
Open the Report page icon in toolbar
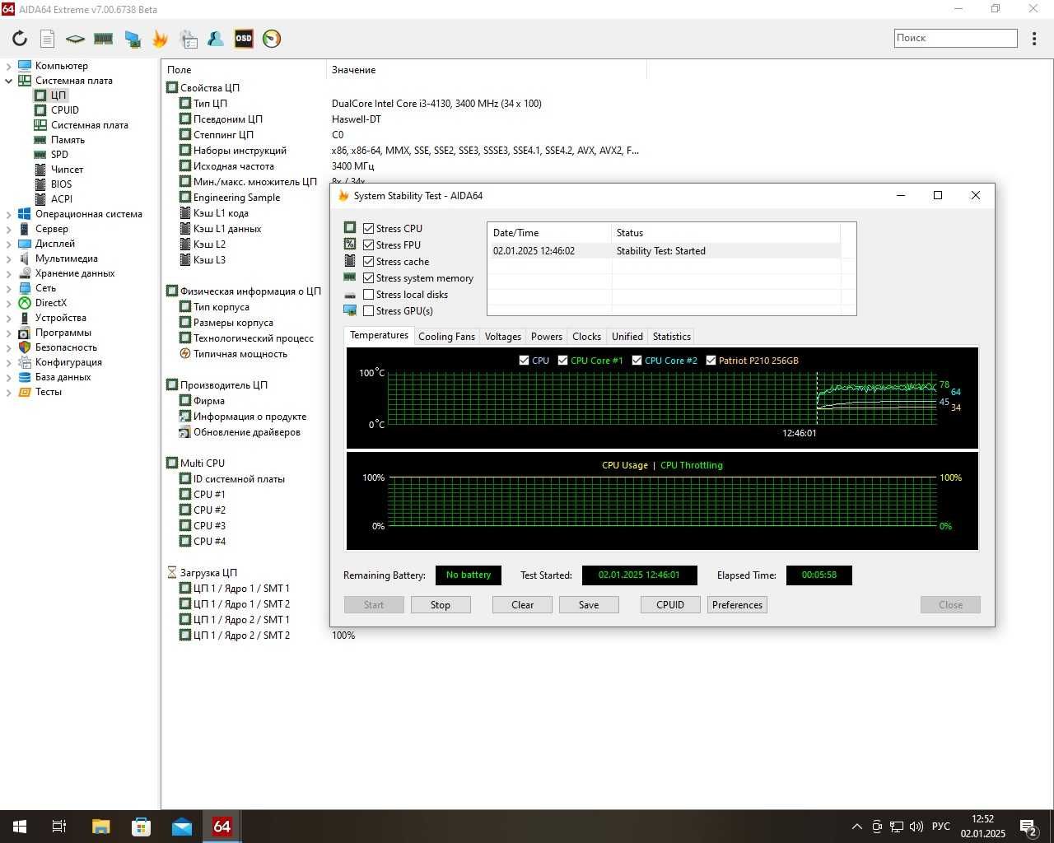click(x=48, y=38)
